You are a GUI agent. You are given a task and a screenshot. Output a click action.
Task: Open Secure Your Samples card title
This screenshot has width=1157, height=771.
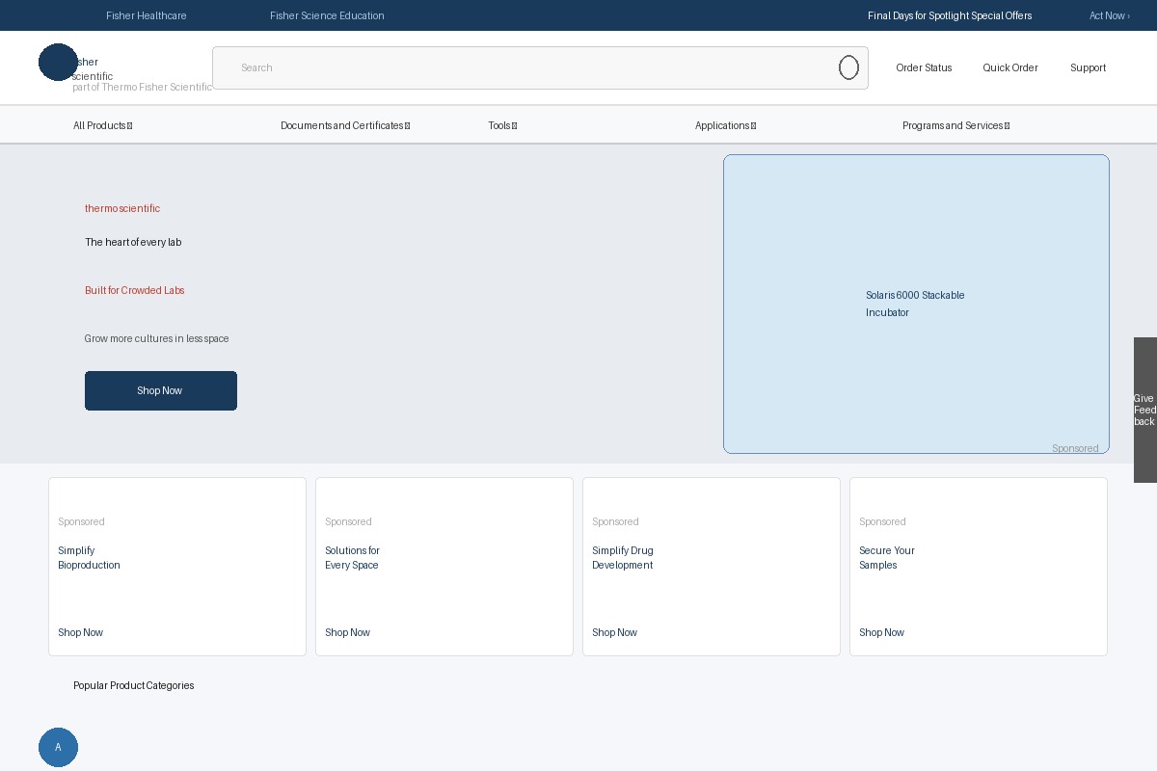(887, 558)
